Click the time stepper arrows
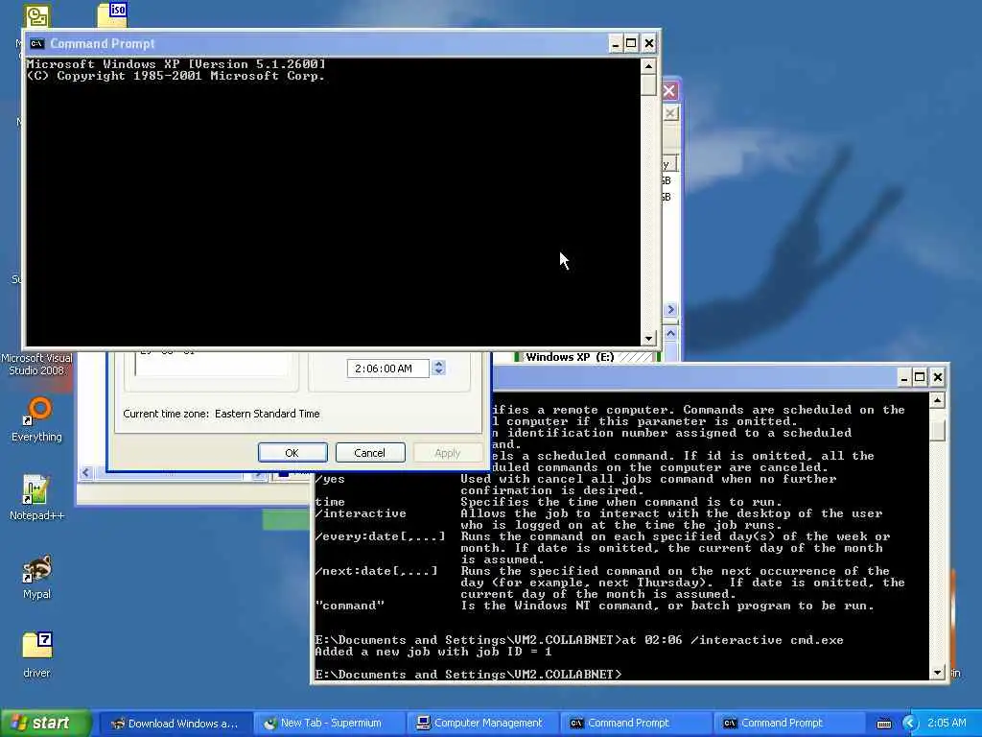982x737 pixels. tap(438, 368)
